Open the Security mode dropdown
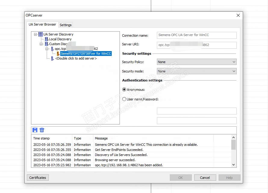Screen dimensions: 268x193 (x=197, y=71)
